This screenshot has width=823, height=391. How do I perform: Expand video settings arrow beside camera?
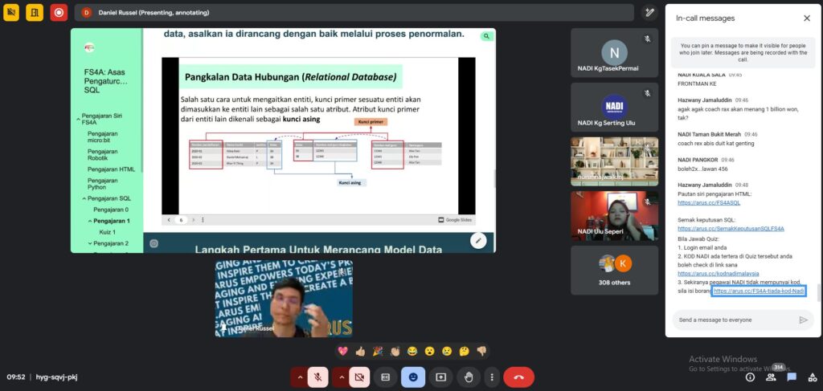(341, 377)
